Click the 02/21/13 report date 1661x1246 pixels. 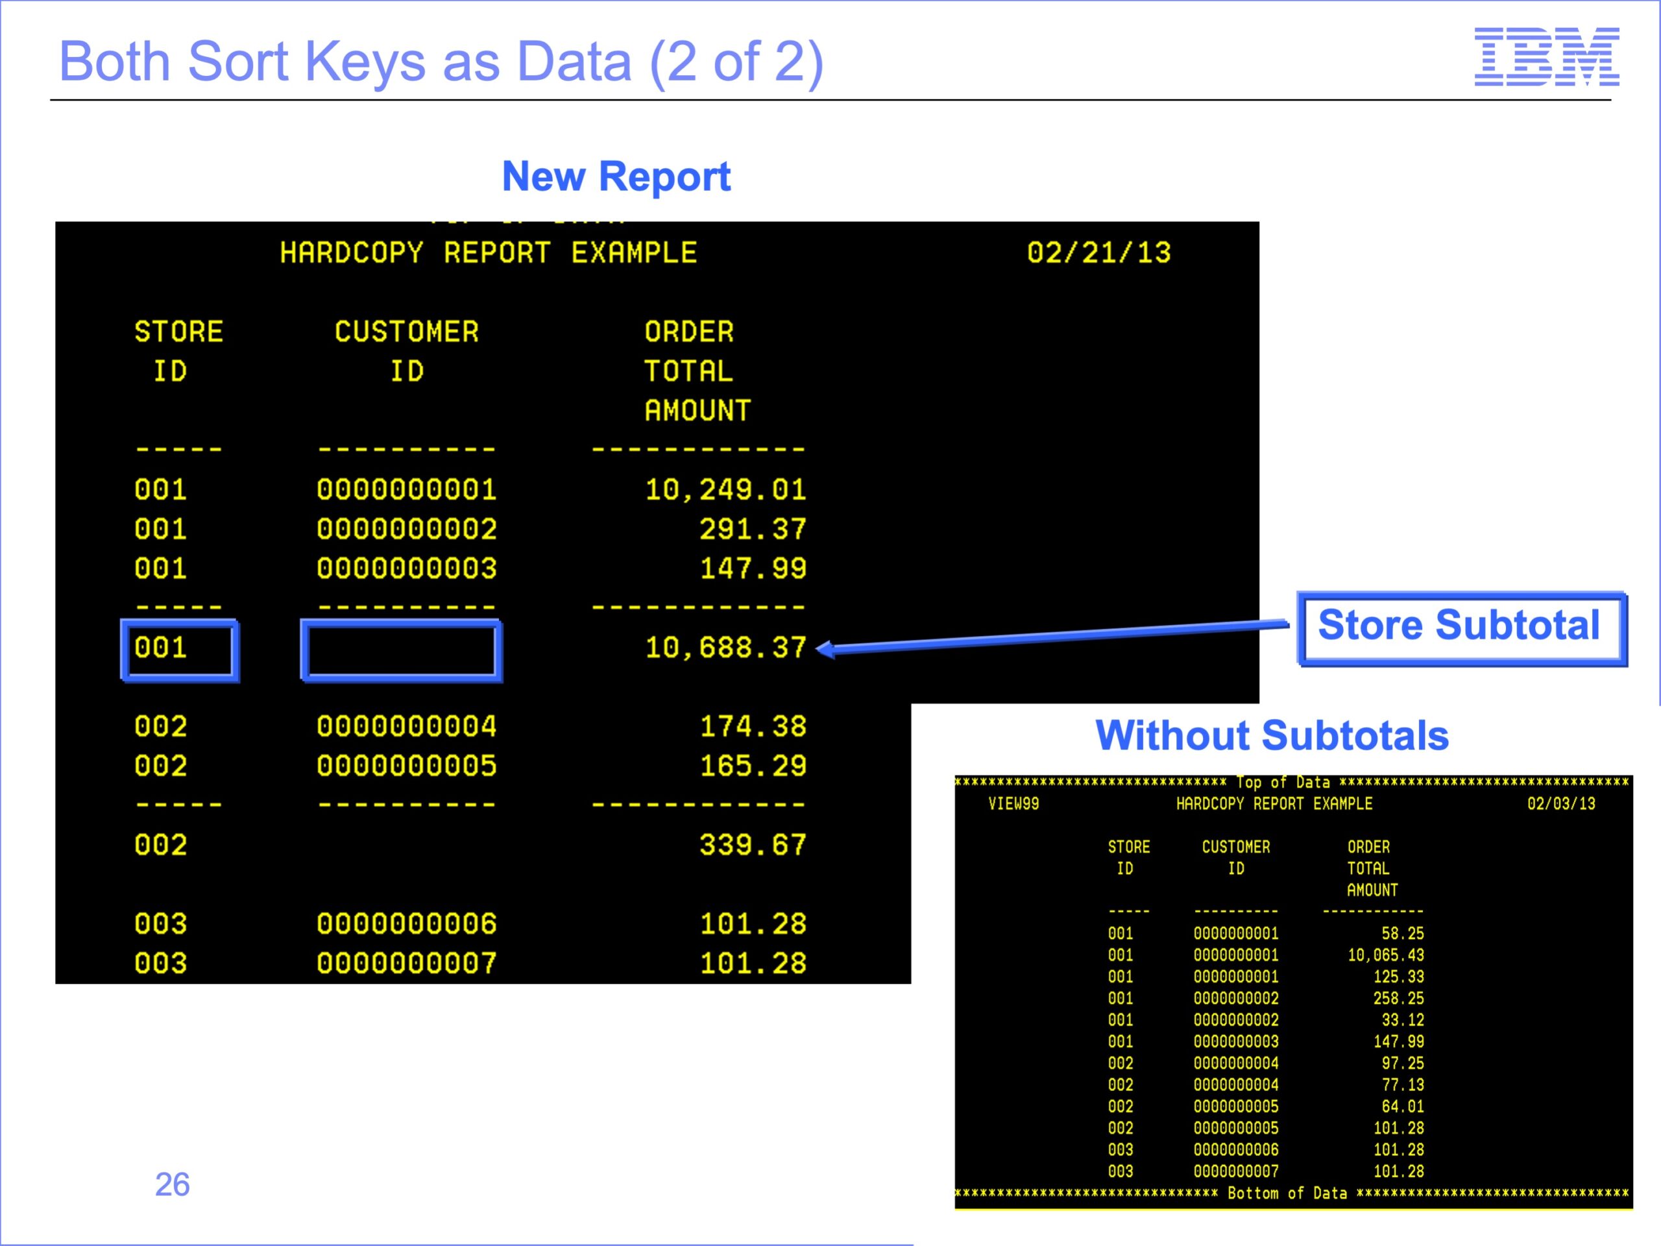pos(1098,252)
